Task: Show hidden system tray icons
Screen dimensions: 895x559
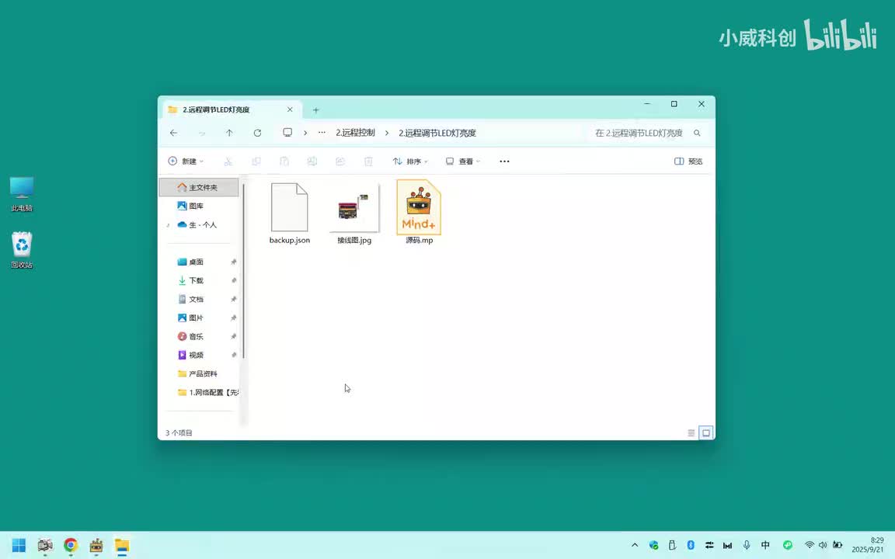Action: 635,545
